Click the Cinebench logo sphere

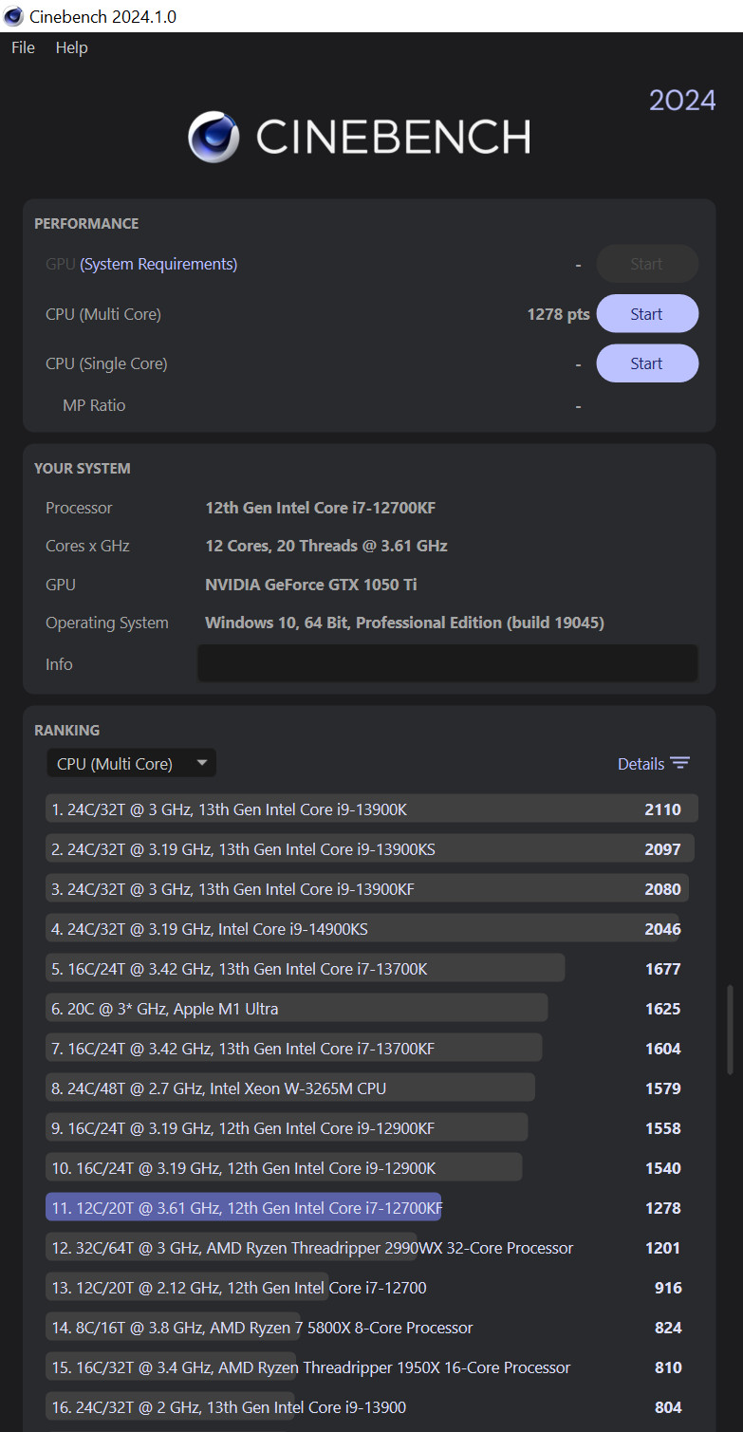coord(214,138)
